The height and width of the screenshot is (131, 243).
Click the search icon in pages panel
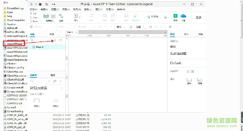tap(32, 40)
